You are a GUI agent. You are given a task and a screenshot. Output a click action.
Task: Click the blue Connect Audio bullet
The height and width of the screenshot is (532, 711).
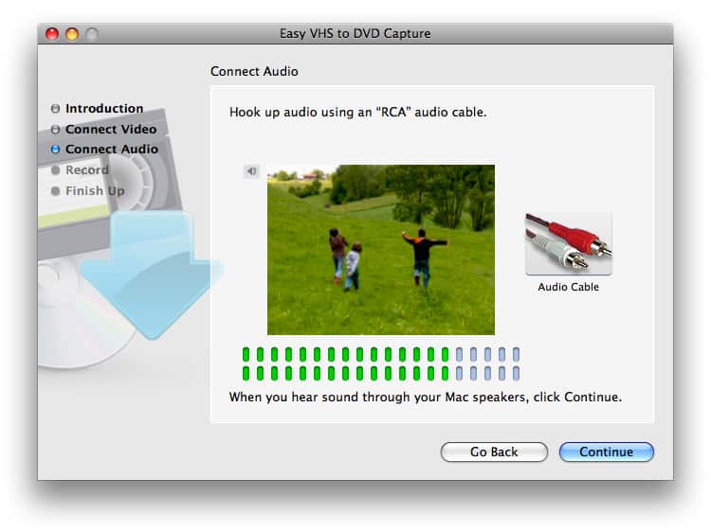55,150
